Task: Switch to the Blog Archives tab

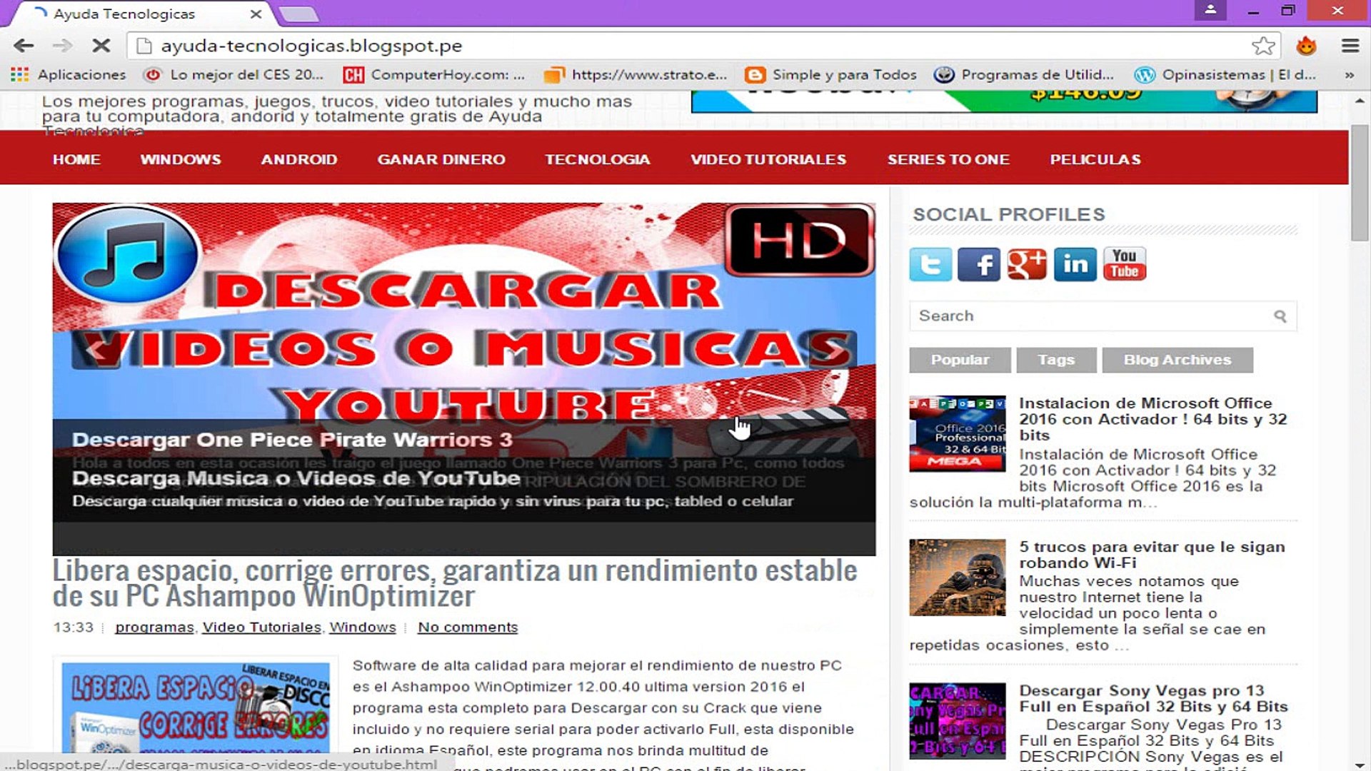Action: (1177, 361)
